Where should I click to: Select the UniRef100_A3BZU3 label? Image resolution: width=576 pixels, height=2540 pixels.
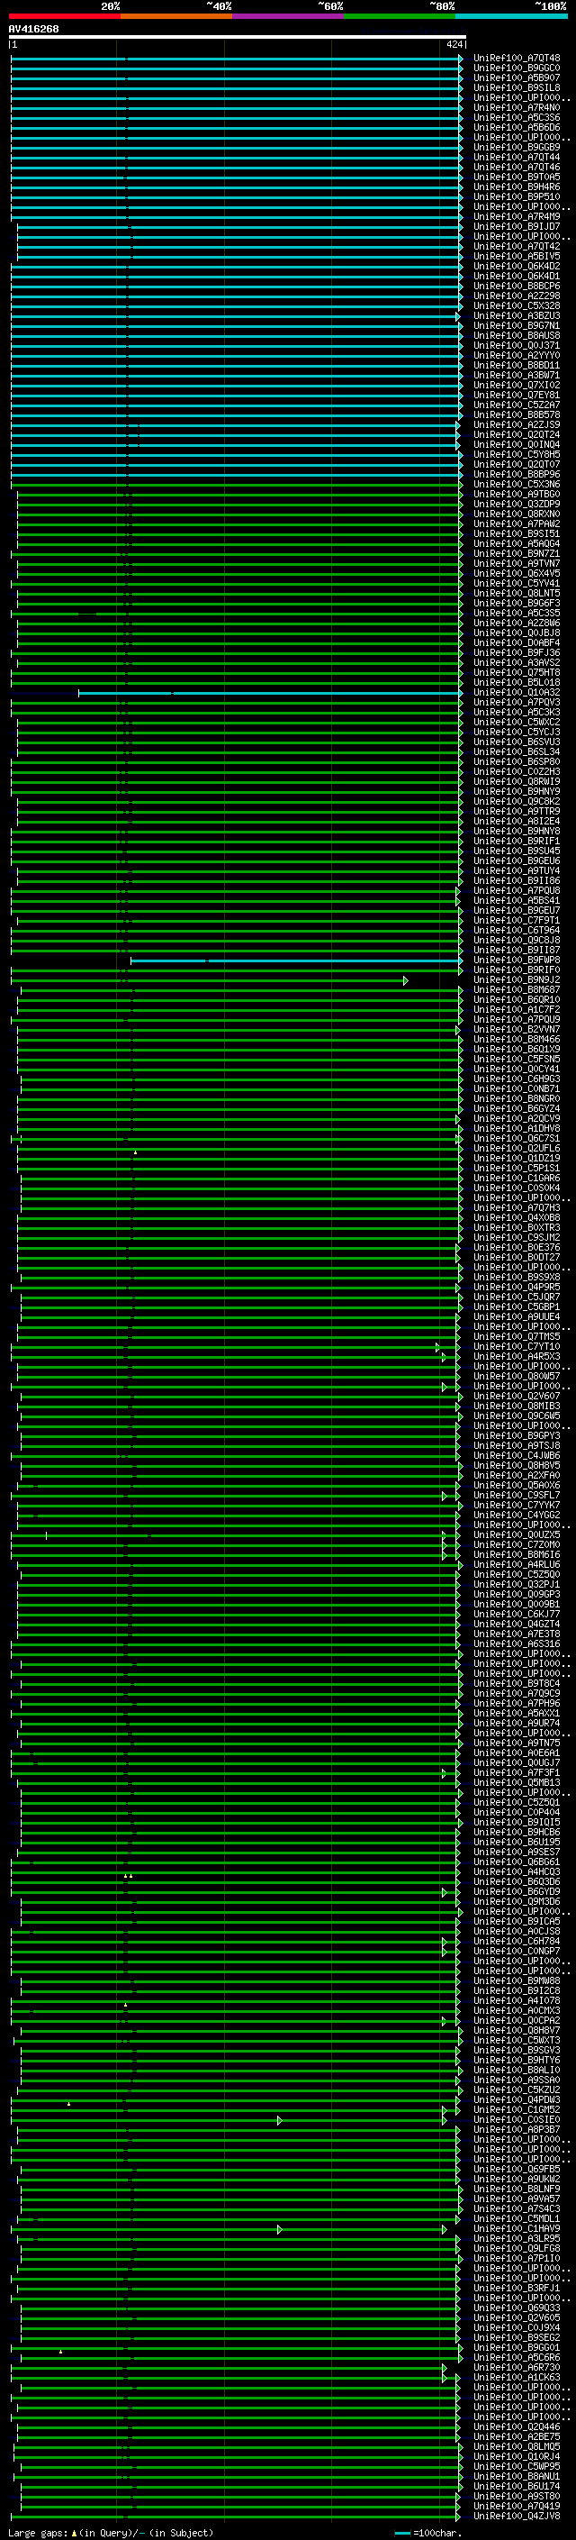pos(517,315)
